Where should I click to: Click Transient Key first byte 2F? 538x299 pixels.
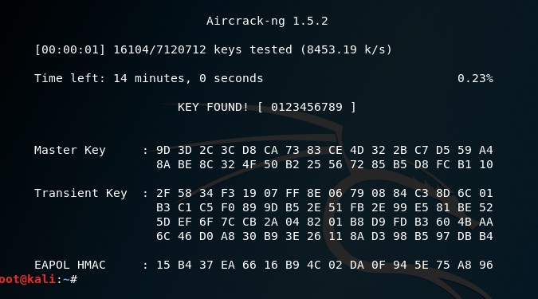(163, 193)
